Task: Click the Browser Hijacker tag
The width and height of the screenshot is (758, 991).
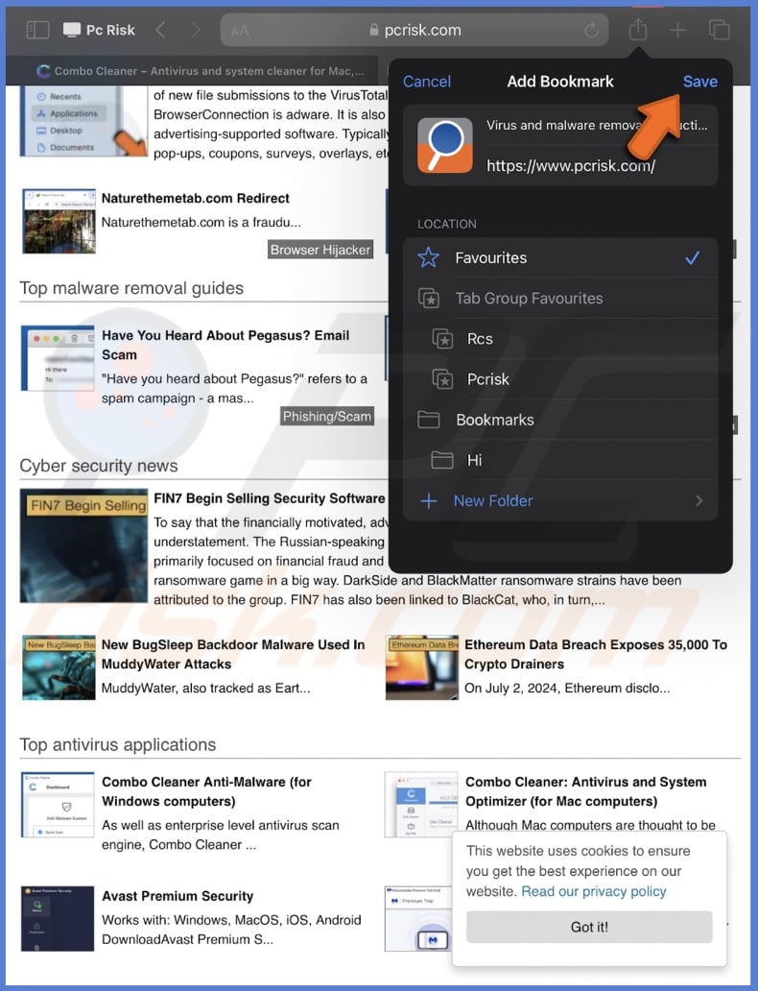Action: point(320,250)
